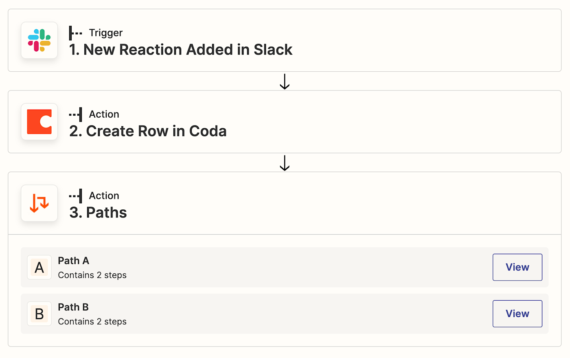This screenshot has width=570, height=358.
Task: Open step 2 Create Row in Coda
Action: (148, 131)
